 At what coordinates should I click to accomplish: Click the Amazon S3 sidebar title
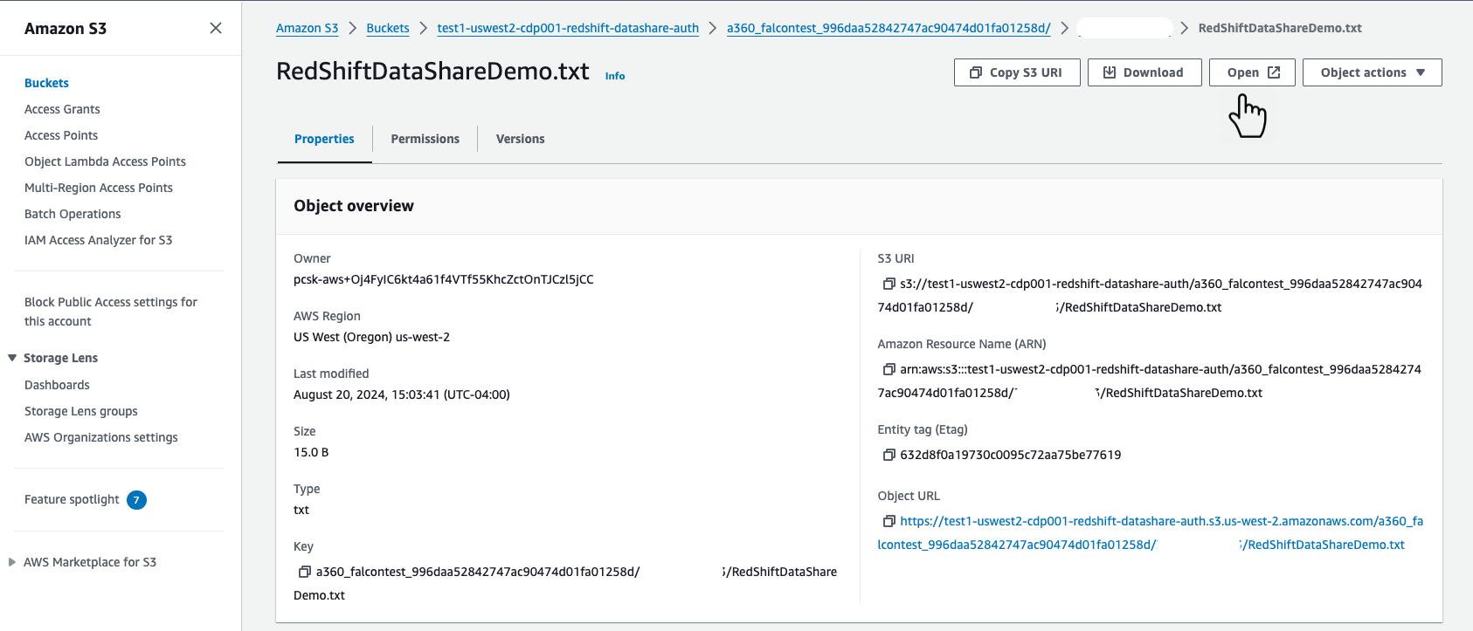pyautogui.click(x=66, y=28)
